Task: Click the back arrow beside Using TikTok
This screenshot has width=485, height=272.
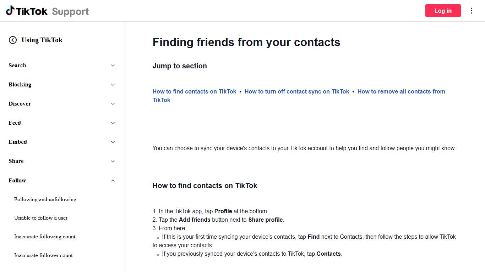Action: point(13,40)
